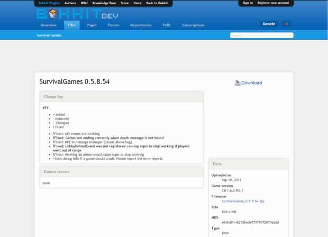Click the 'none' caveats text

point(46,183)
